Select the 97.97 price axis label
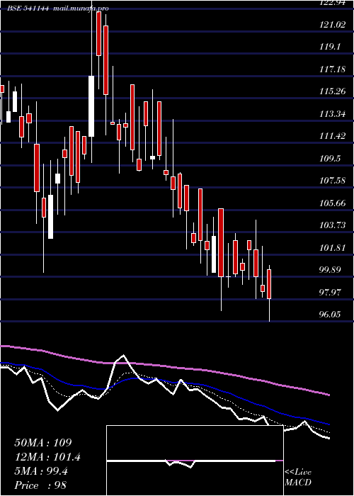The height and width of the screenshot is (496, 354). (331, 292)
